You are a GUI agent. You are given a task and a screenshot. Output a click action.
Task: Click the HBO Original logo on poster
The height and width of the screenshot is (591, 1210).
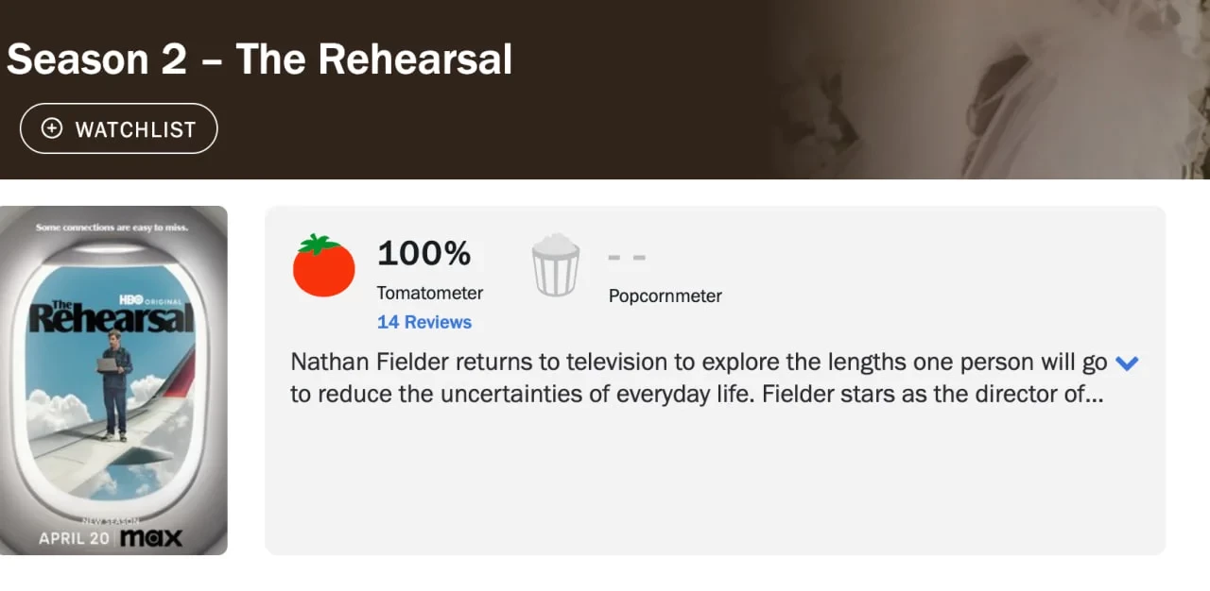tap(150, 299)
